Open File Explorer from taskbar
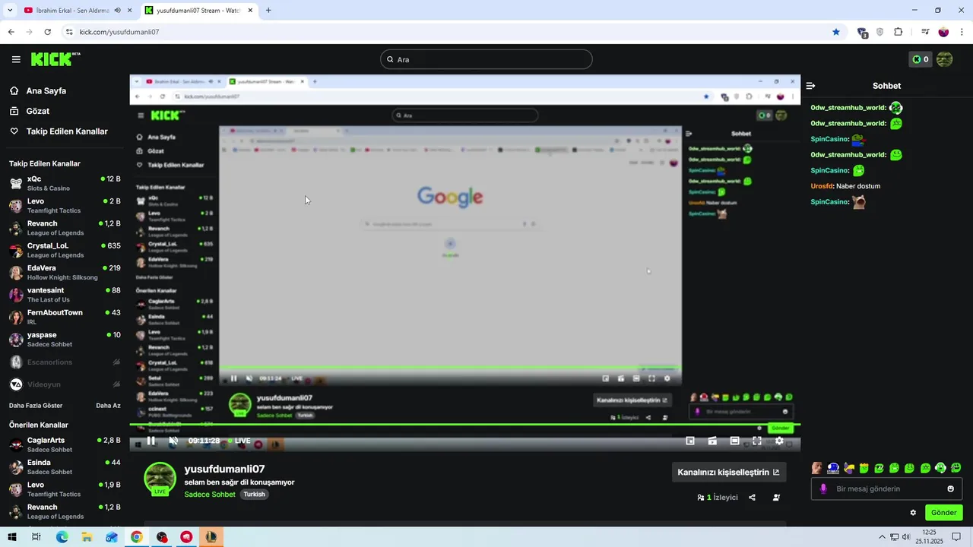Image resolution: width=973 pixels, height=547 pixels. tap(87, 536)
